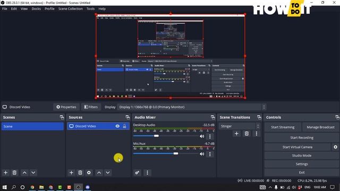Open the View menu
Screen dimensions: 340x191
(x=24, y=9)
